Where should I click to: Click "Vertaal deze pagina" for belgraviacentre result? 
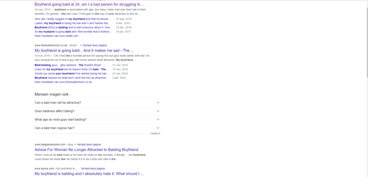[89, 145]
